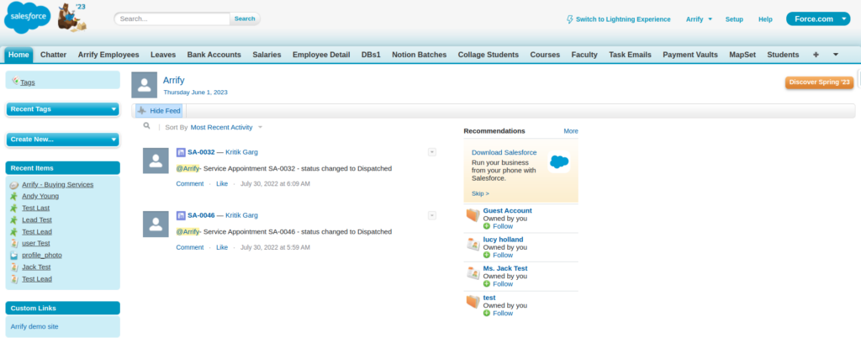Open the Bank Accounts tab

coord(214,55)
